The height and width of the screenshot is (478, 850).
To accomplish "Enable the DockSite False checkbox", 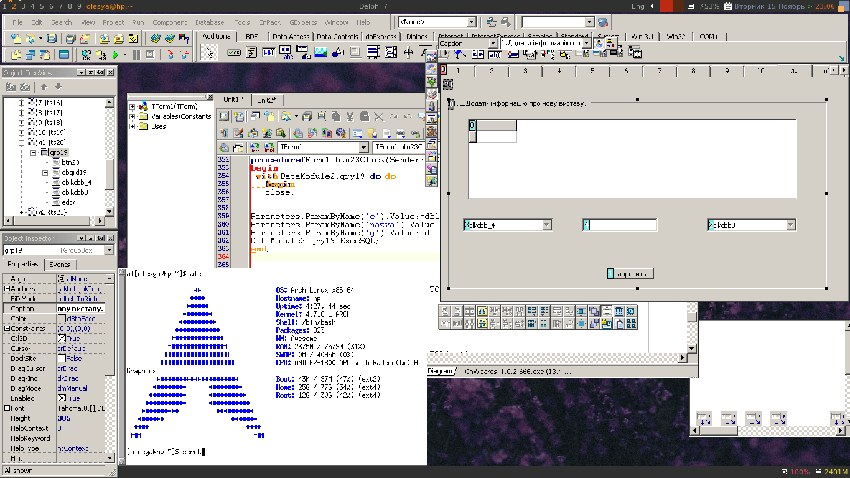I will (x=62, y=358).
